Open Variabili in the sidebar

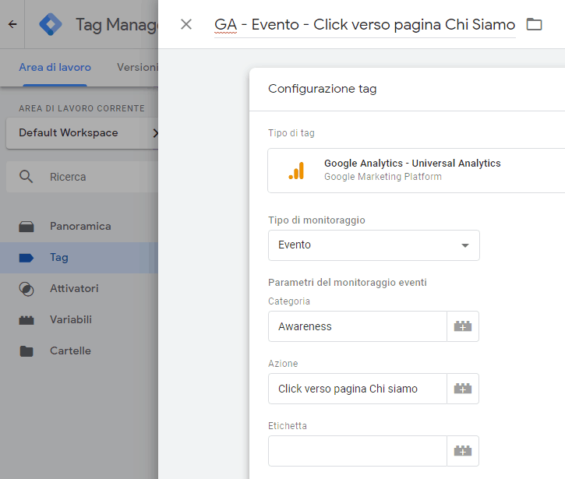(79, 320)
